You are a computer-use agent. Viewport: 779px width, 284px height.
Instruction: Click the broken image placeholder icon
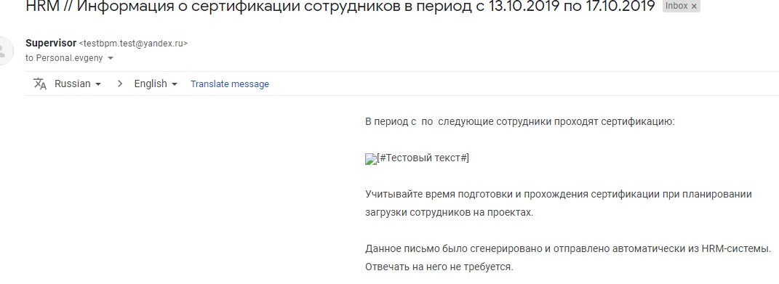(371, 159)
